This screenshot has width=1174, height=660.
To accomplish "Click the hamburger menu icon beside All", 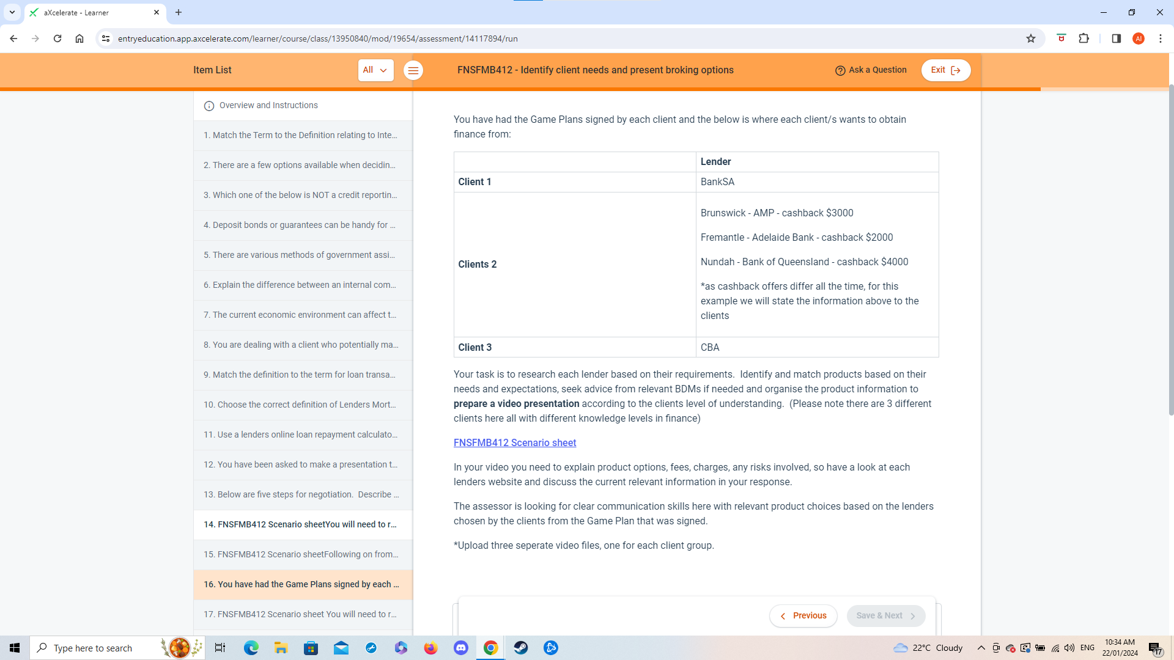I will pos(413,70).
